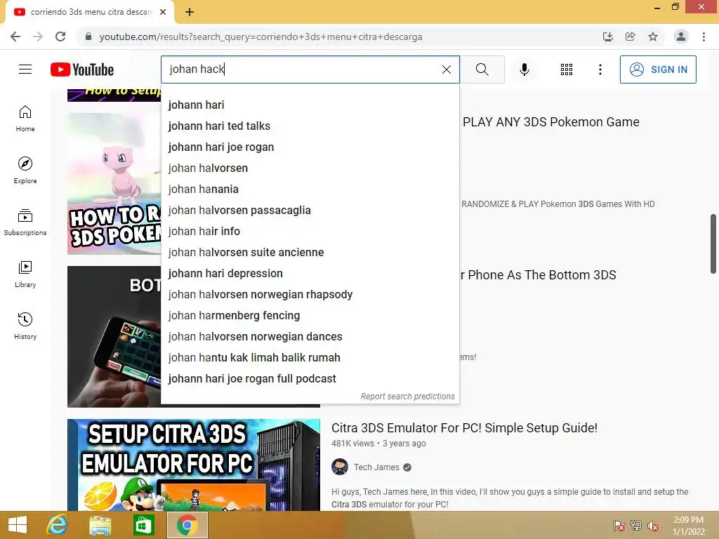The width and height of the screenshot is (719, 539).
Task: Pick suggestion 'johann hari joe rogan full podcast'
Action: point(310,379)
